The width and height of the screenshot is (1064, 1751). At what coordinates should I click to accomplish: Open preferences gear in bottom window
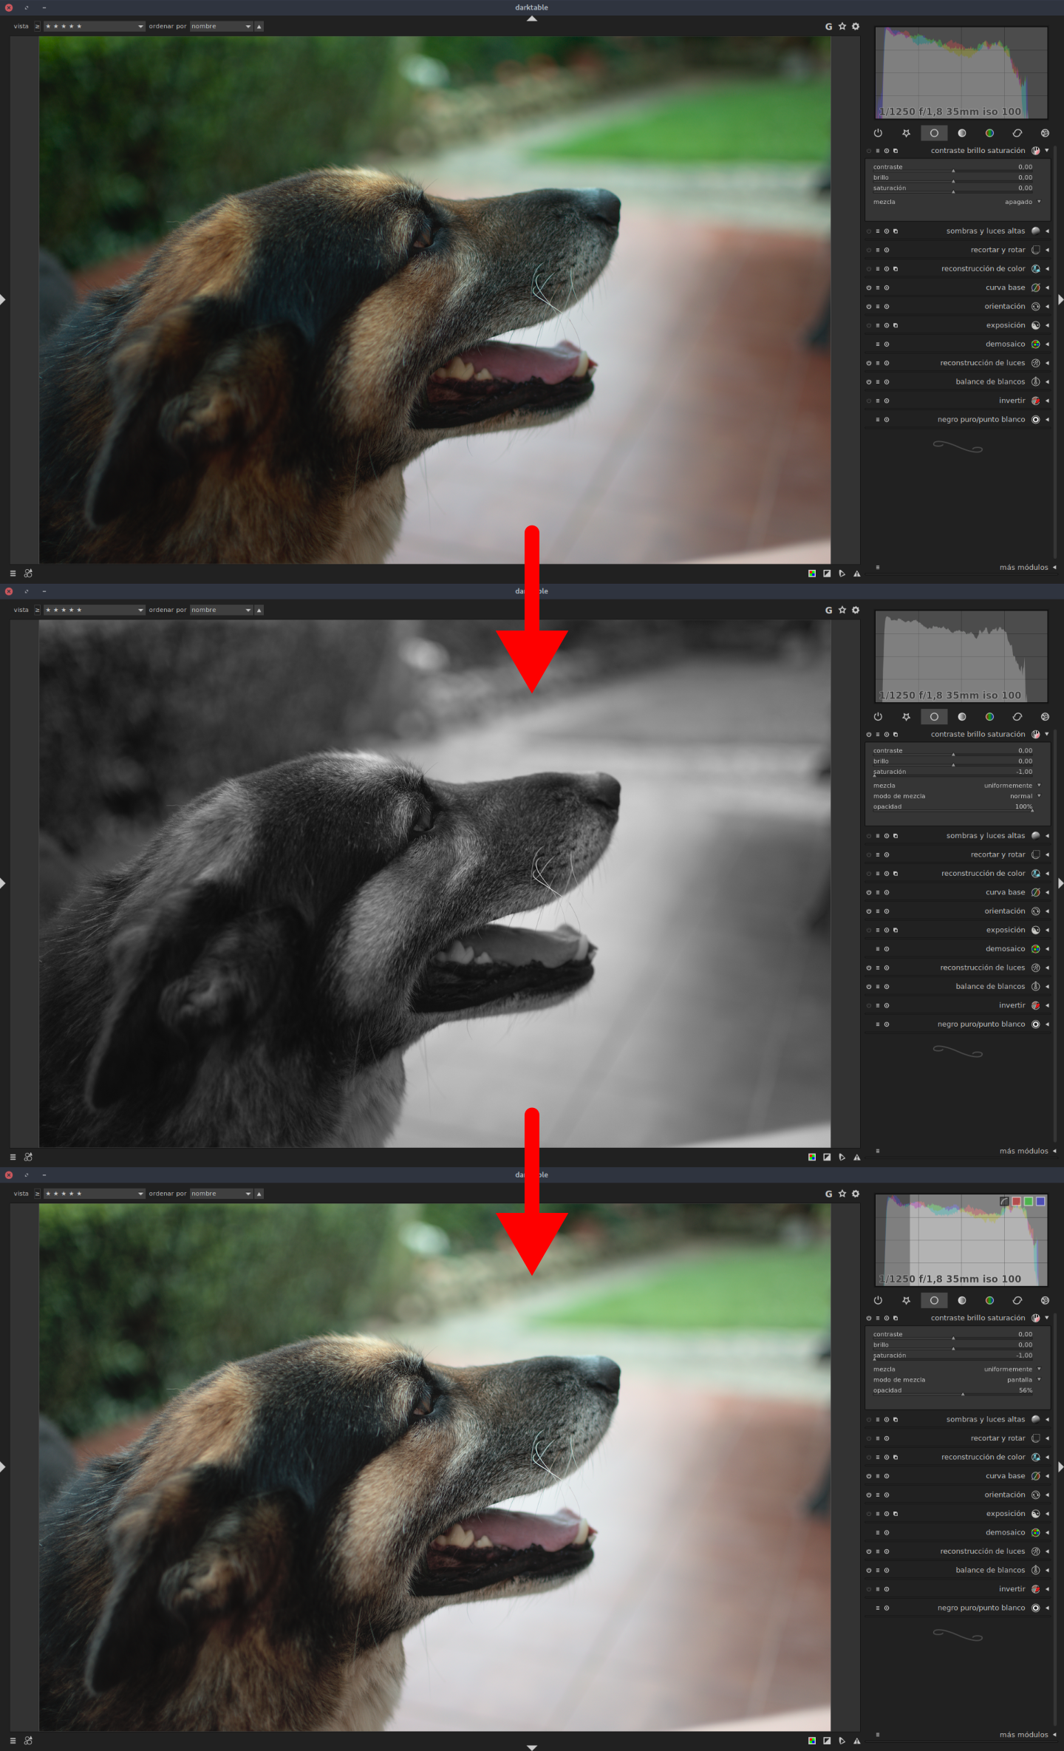[x=856, y=1194]
